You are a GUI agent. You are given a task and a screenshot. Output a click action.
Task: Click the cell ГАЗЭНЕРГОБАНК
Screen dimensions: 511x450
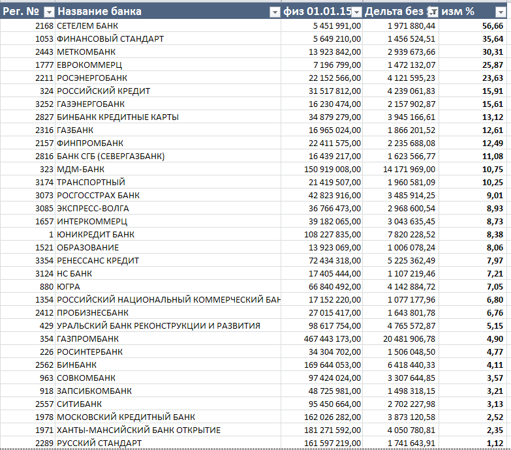coord(168,104)
